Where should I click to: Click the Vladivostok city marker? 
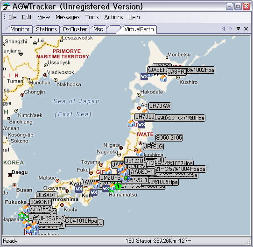coord(45,75)
